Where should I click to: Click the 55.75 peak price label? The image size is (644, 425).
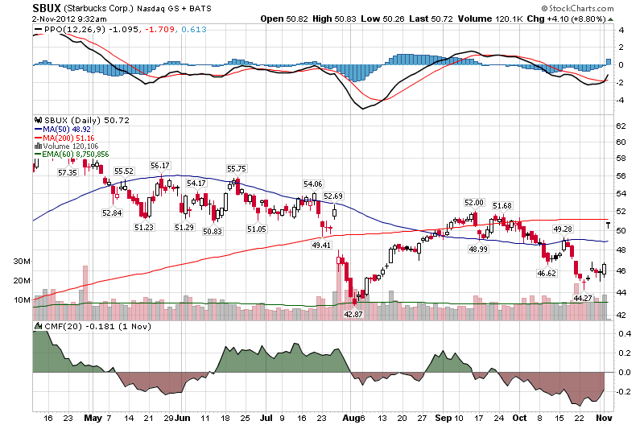[x=236, y=169]
